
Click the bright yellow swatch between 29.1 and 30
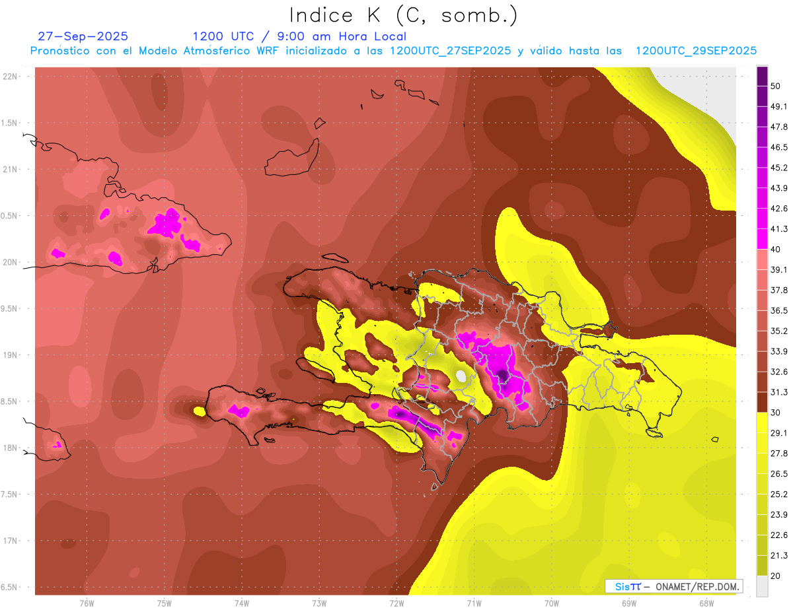tap(762, 423)
